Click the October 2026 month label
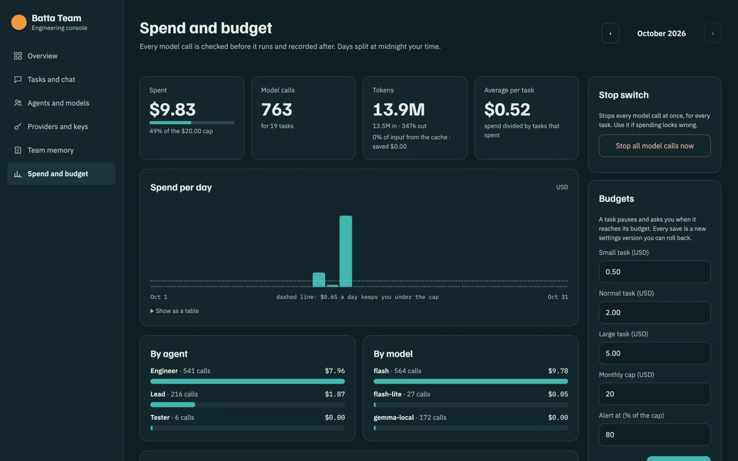Viewport: 738px width, 461px height. click(661, 33)
